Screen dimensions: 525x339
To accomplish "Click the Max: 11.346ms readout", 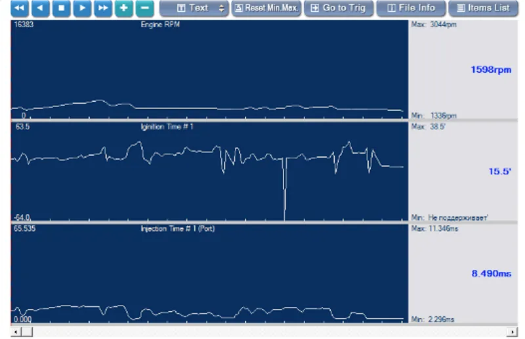I will click(x=434, y=229).
